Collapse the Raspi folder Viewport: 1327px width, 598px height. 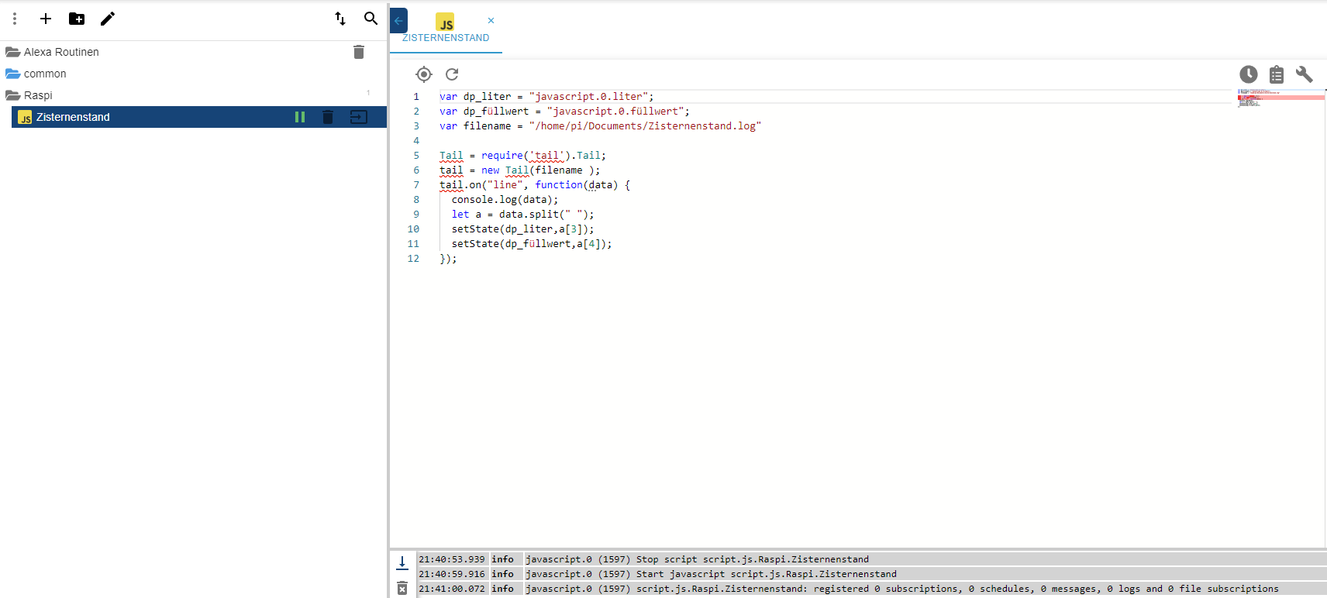(x=13, y=95)
